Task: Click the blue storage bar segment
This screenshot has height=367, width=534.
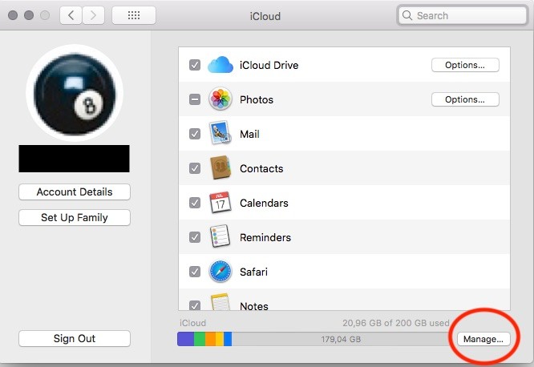Action: pos(228,339)
